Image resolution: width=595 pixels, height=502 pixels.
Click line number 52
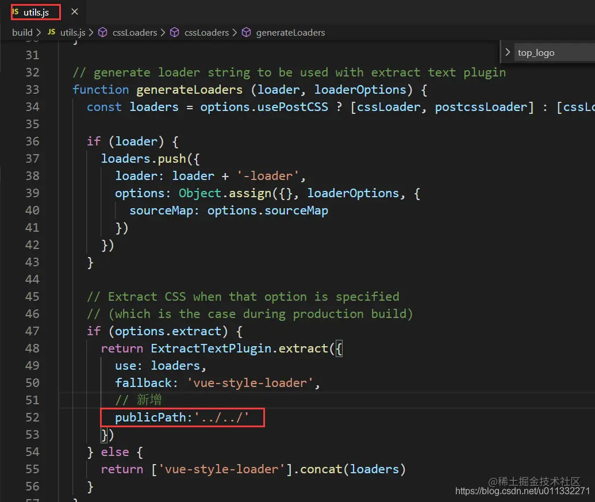point(32,417)
